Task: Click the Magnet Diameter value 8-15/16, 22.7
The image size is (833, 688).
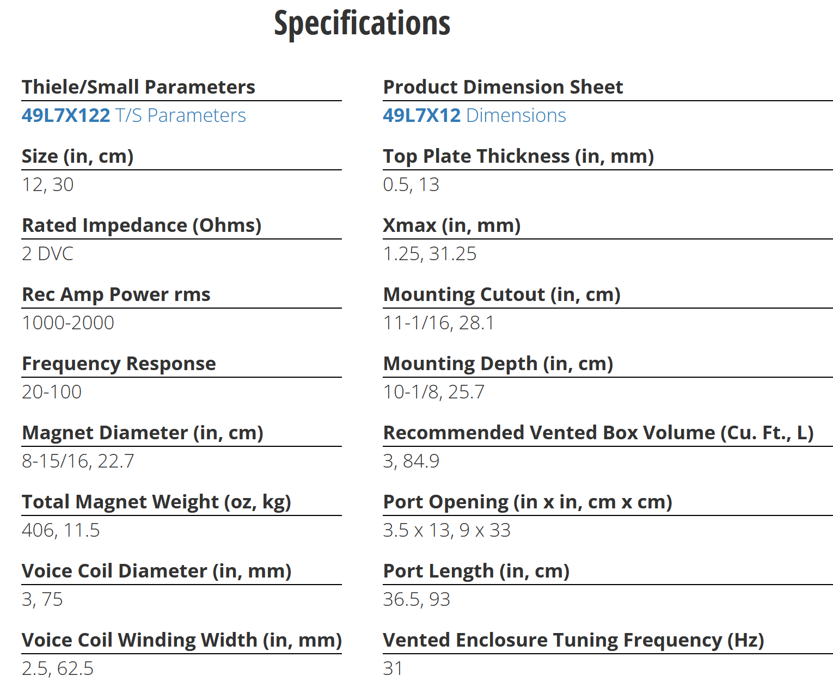Action: (78, 461)
